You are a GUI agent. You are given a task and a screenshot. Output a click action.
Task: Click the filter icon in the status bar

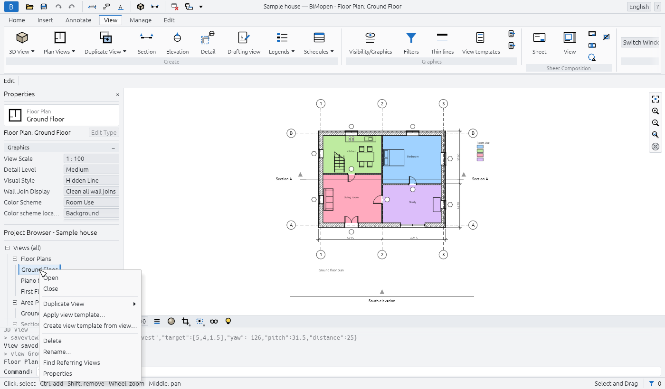(652, 383)
